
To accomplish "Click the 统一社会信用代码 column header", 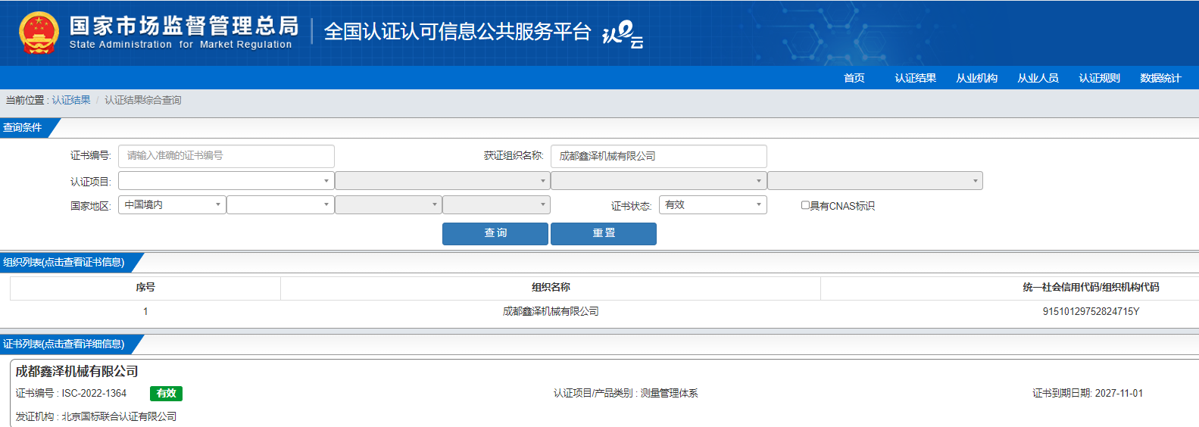I will (1091, 288).
